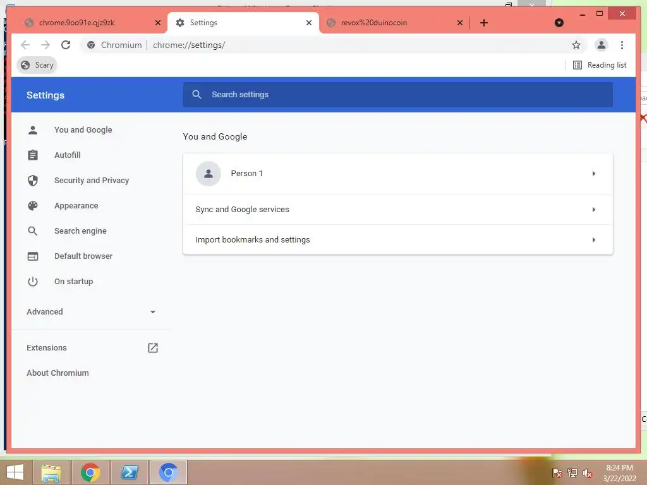Click the browser window icon beside Default browser
The width and height of the screenshot is (647, 485).
click(x=33, y=256)
